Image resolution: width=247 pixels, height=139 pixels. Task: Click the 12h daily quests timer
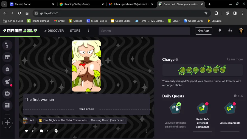tap(238, 96)
